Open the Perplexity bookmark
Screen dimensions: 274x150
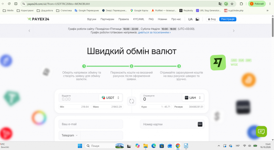(186, 10)
